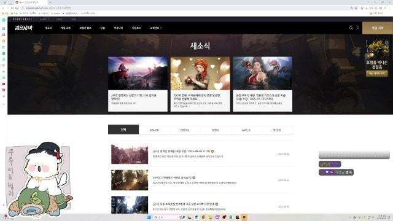Open a new browser tab with plus

pyautogui.click(x=50, y=2)
